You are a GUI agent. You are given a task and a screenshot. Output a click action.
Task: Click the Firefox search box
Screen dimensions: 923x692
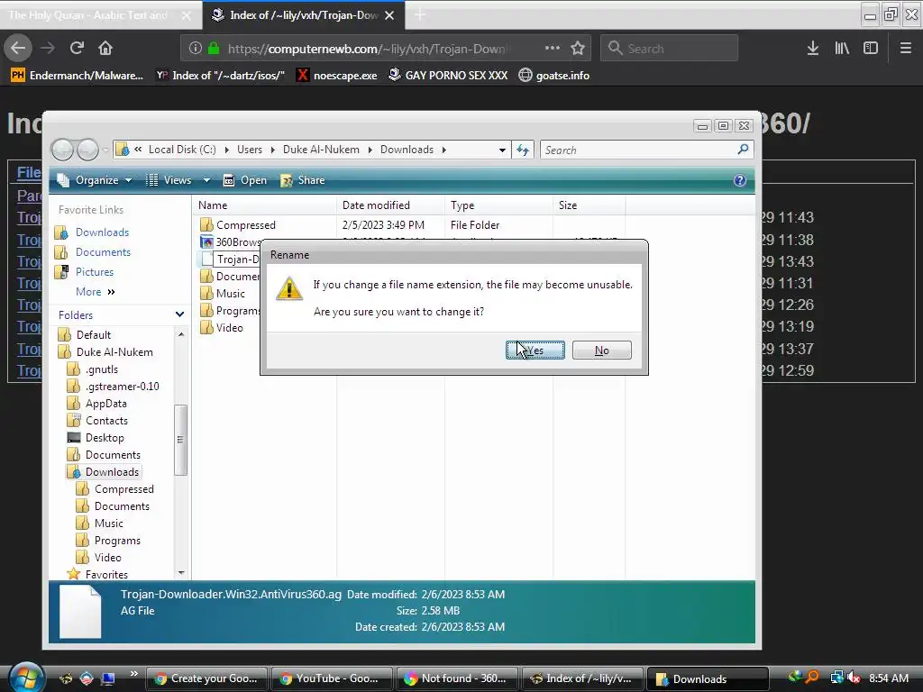669,49
